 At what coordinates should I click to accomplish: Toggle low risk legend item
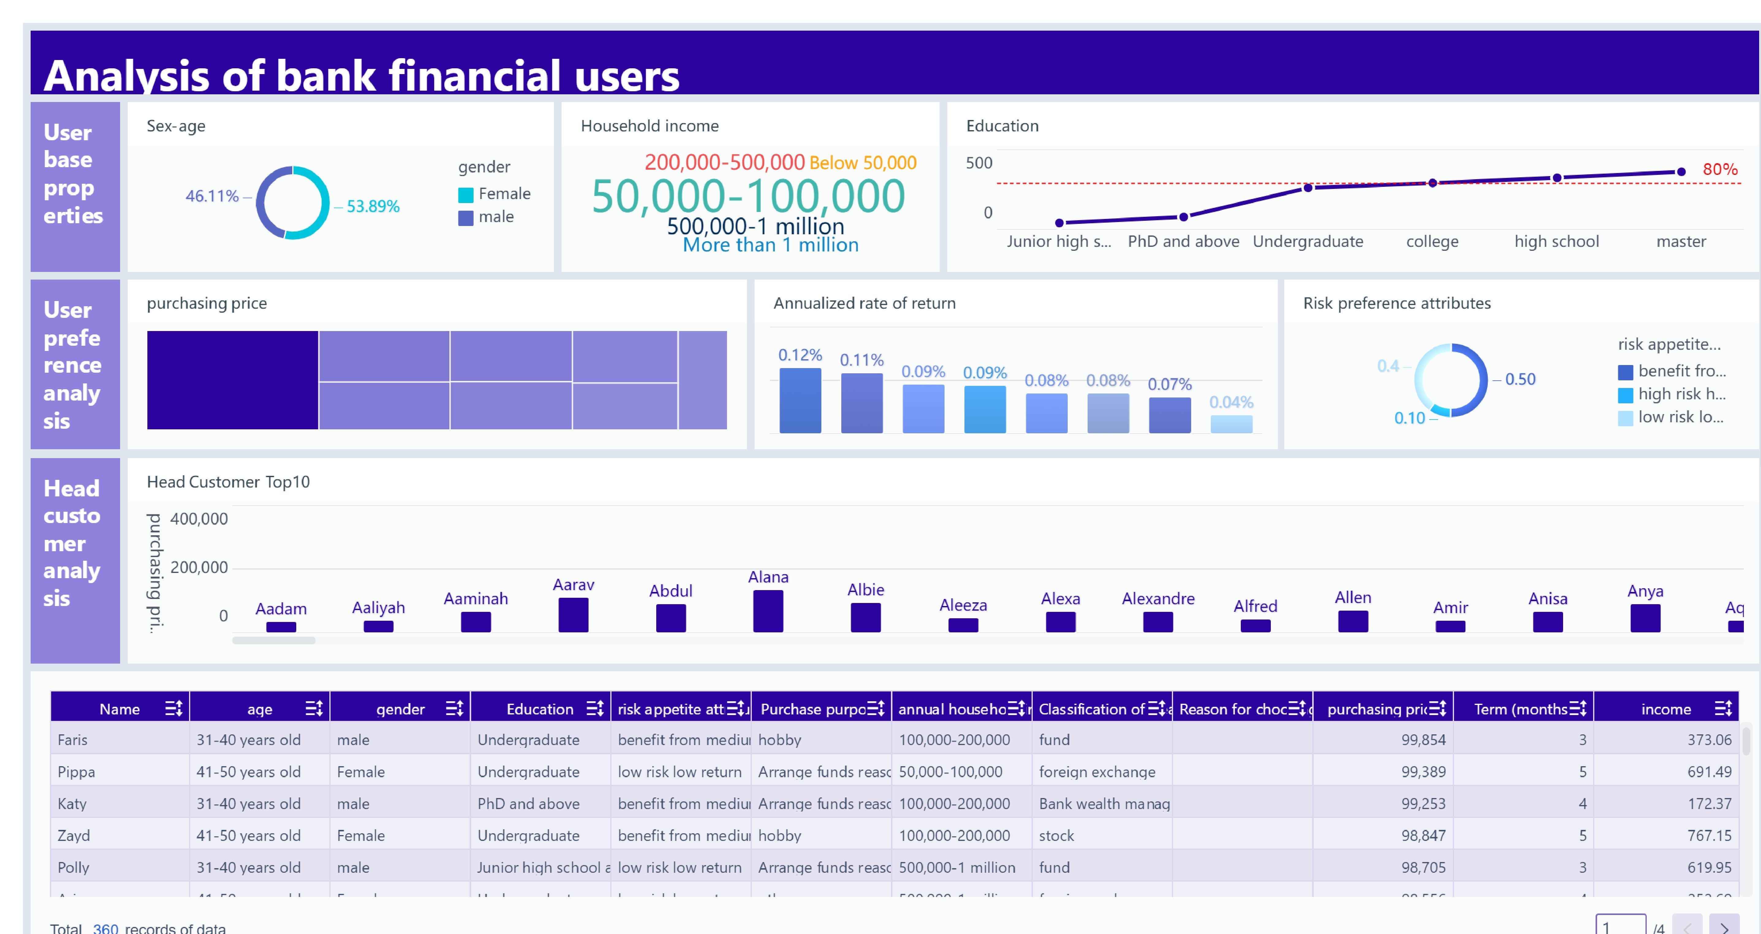[1670, 417]
